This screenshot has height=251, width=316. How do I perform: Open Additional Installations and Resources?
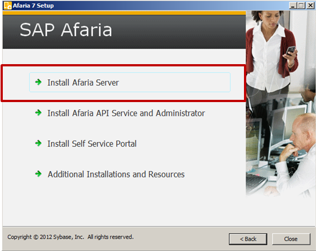tap(116, 175)
